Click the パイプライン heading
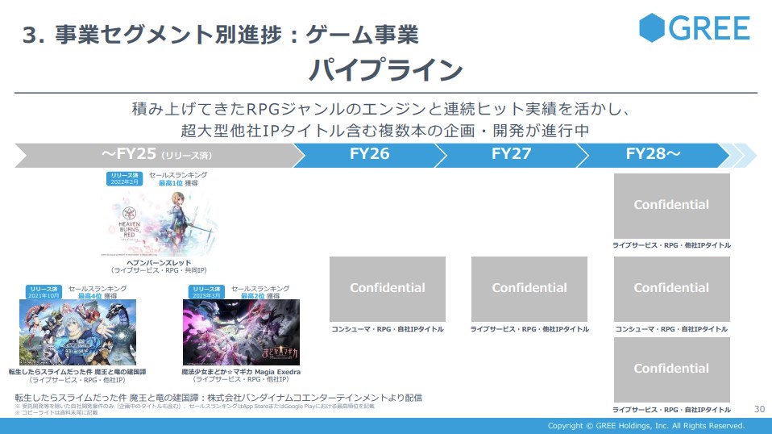 (385, 69)
